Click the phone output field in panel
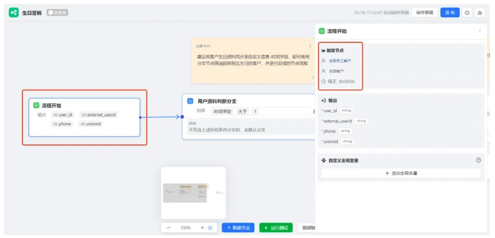This screenshot has height=238, width=495. [x=329, y=131]
